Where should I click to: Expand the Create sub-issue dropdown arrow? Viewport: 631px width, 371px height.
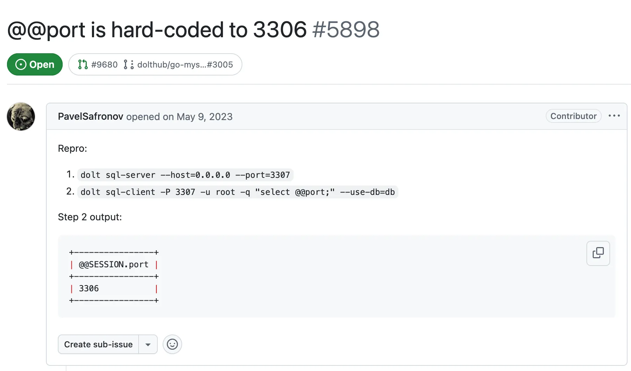(148, 344)
